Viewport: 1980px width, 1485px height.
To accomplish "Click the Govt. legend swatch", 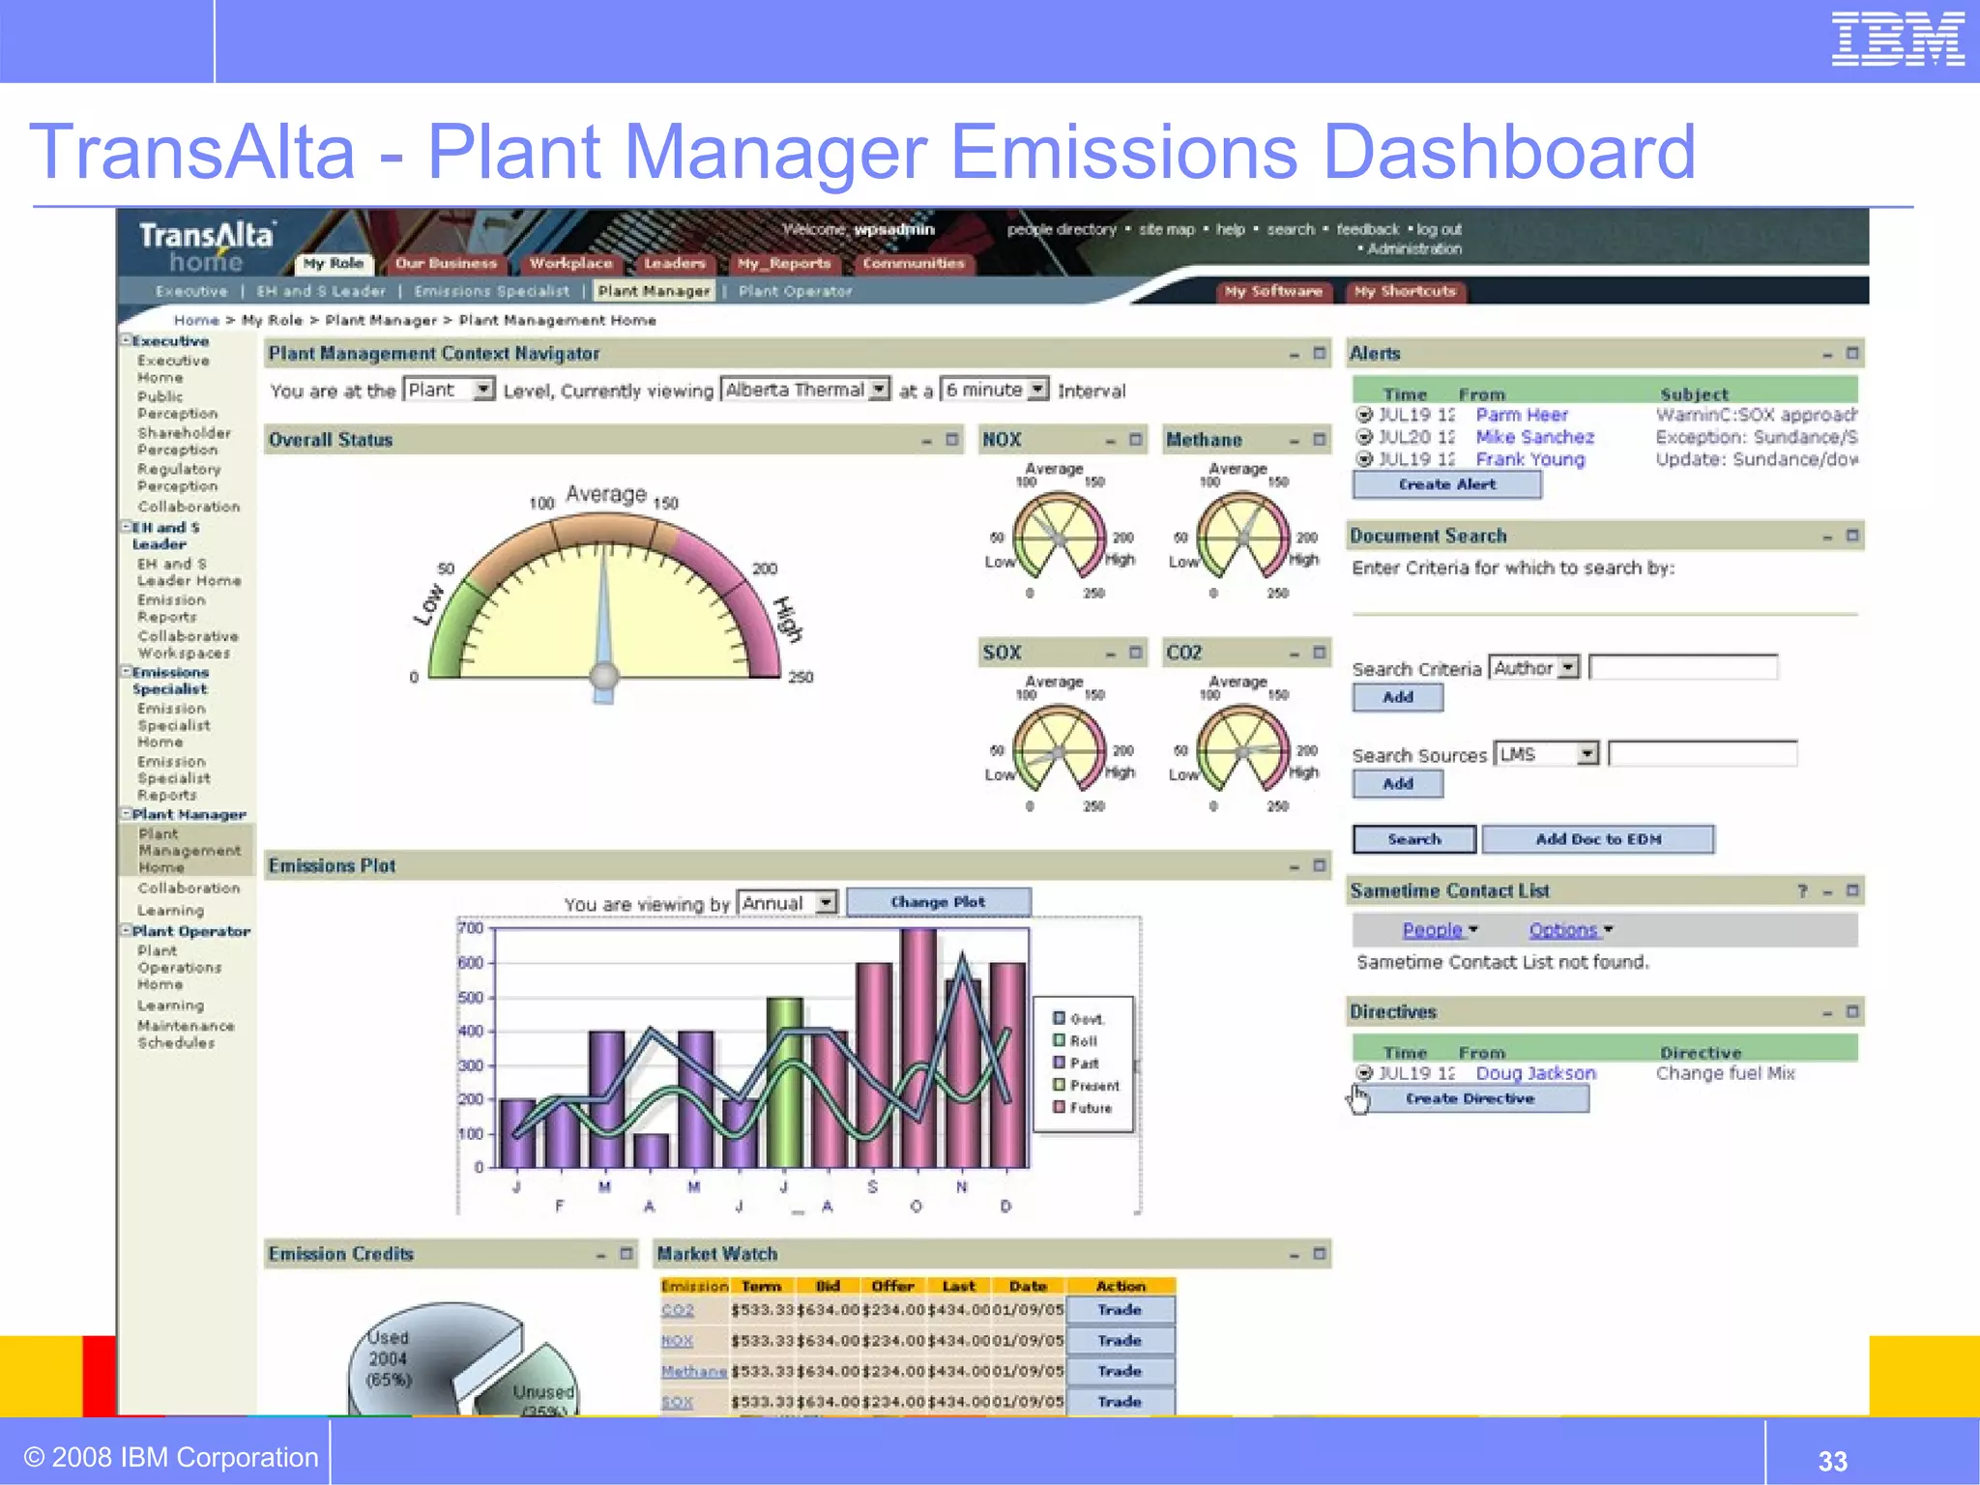I will tap(1059, 1018).
